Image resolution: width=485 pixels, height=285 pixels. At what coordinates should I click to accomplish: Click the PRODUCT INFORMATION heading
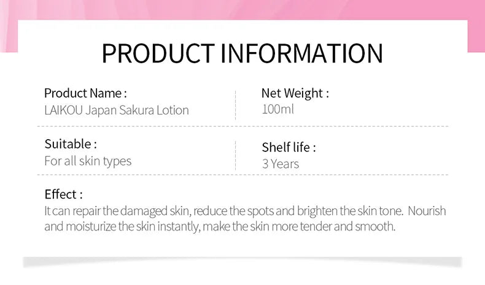pos(242,53)
